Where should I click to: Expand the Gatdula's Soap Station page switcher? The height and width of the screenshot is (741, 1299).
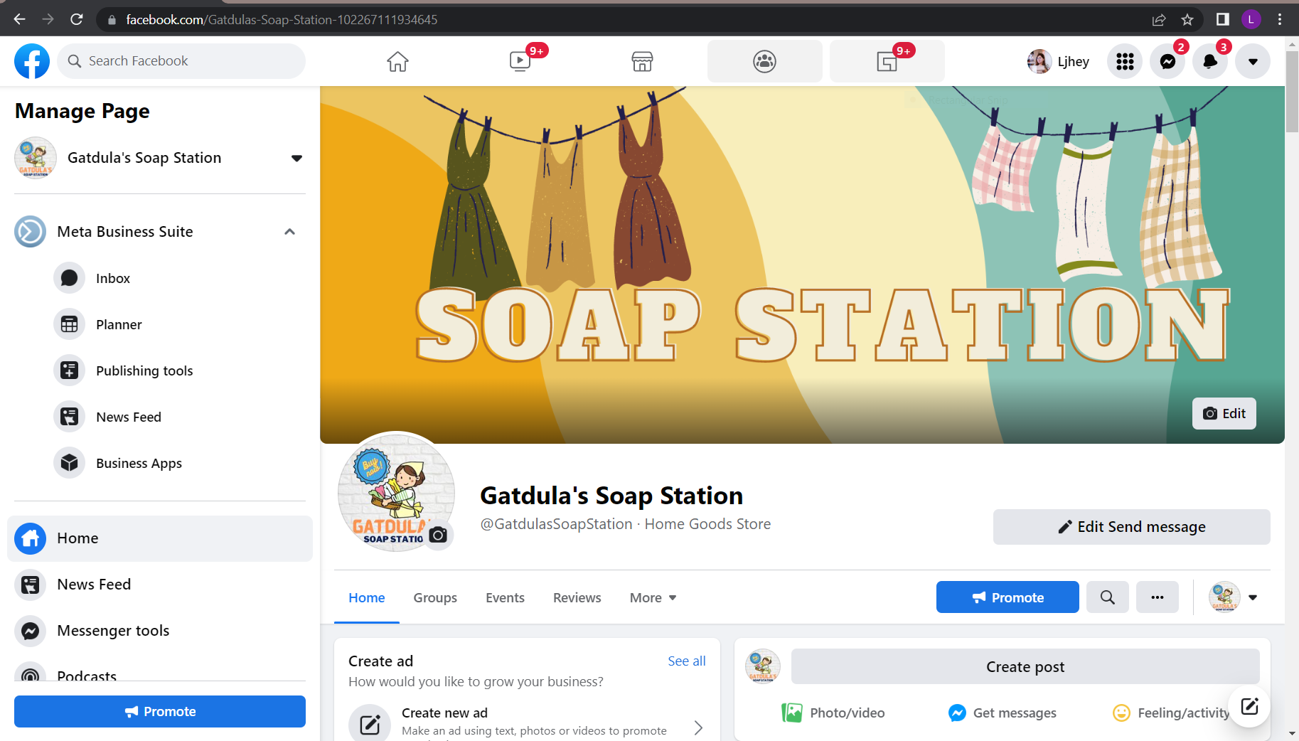(x=296, y=158)
